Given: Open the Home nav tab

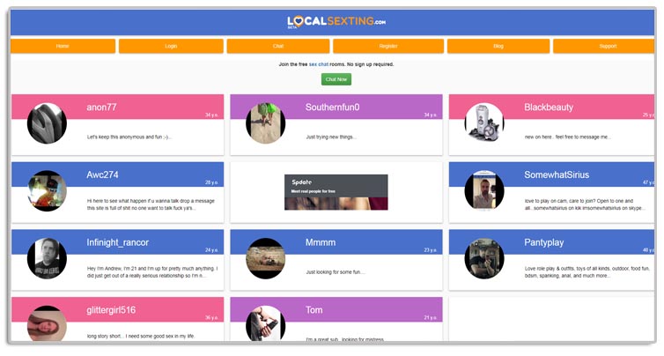Looking at the screenshot, I should tap(63, 46).
